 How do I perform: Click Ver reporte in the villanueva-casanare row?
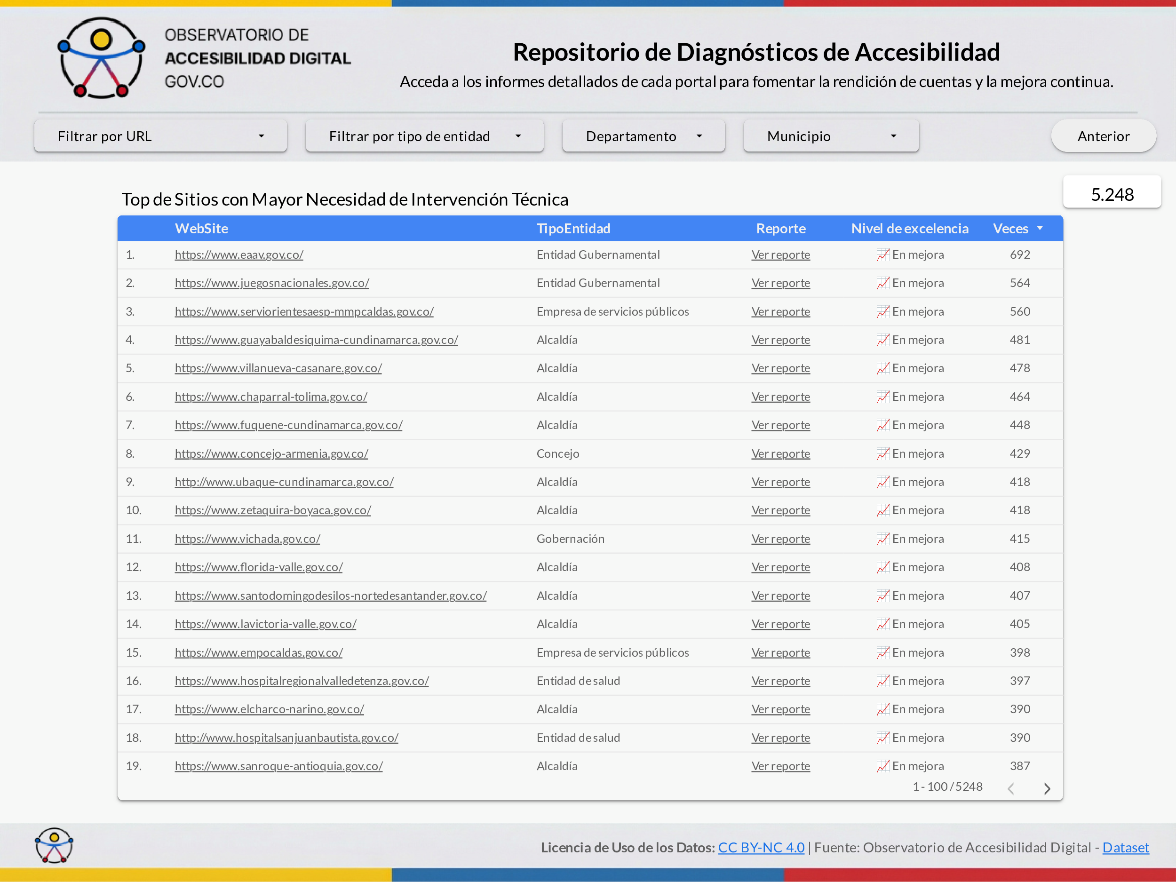(x=780, y=368)
